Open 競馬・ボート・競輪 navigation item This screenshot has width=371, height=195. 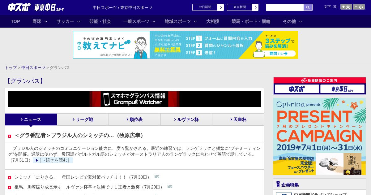(x=251, y=21)
